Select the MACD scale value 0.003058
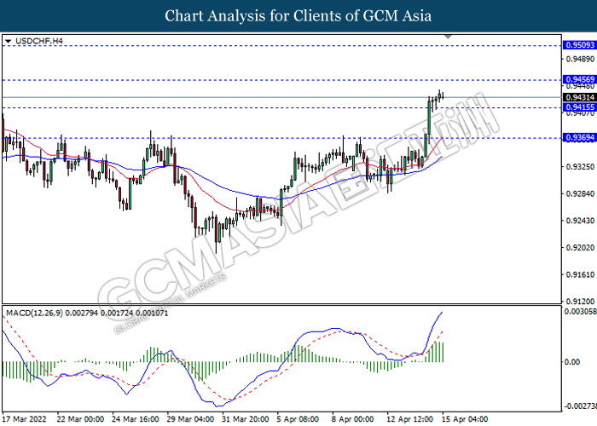Viewport: 597px width, 426px height. 580,312
